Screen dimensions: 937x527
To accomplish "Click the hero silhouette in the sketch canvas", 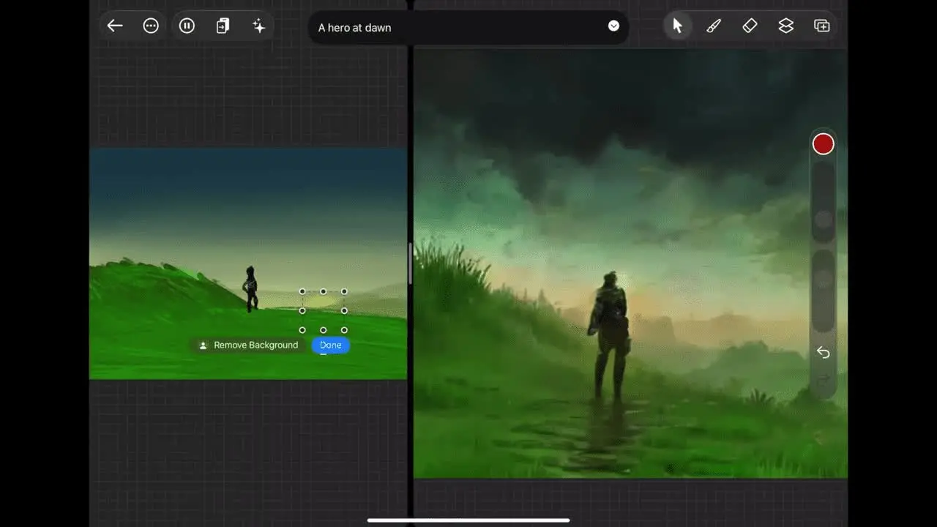I will pyautogui.click(x=250, y=289).
